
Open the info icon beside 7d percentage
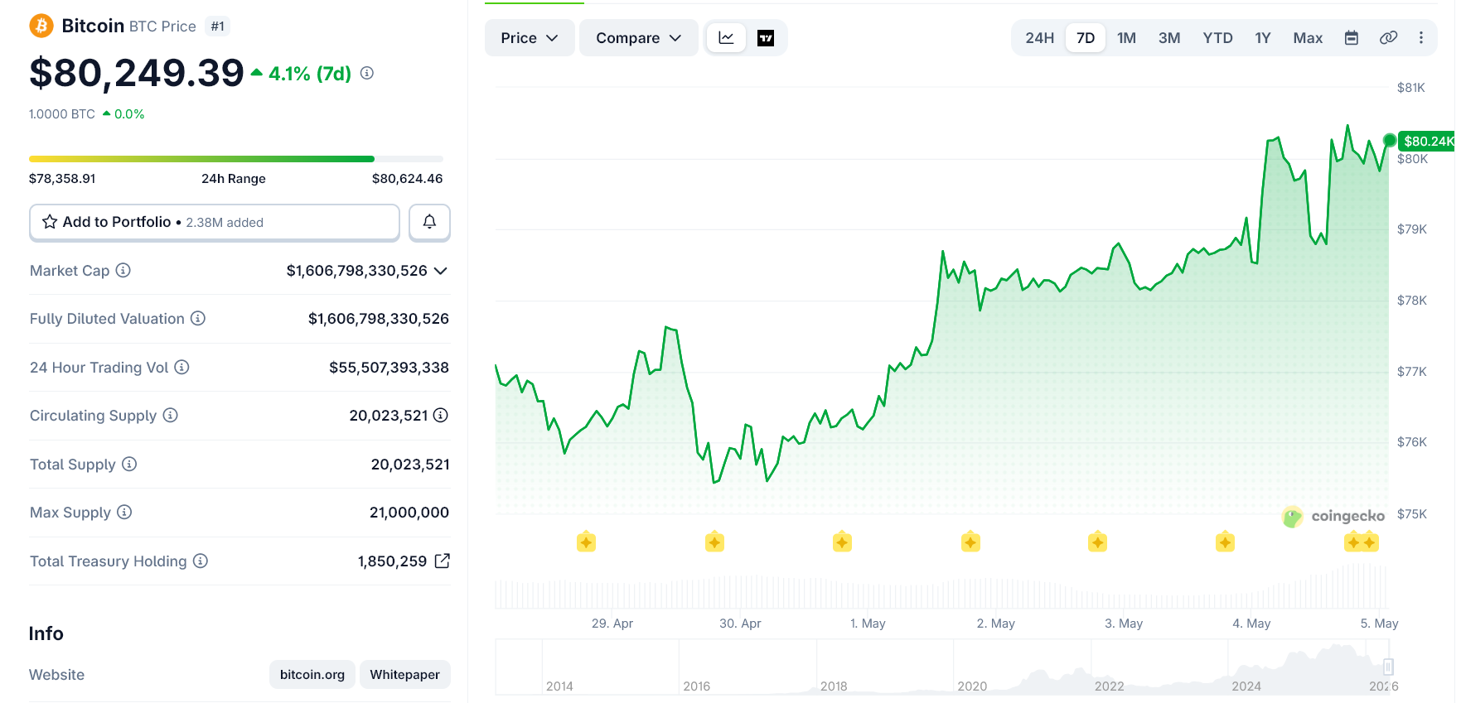367,73
